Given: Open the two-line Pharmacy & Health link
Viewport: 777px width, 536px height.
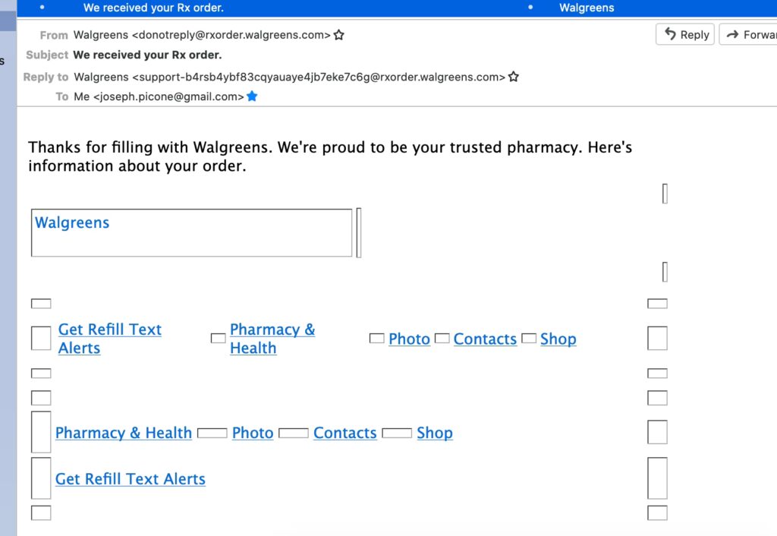Looking at the screenshot, I should point(272,339).
